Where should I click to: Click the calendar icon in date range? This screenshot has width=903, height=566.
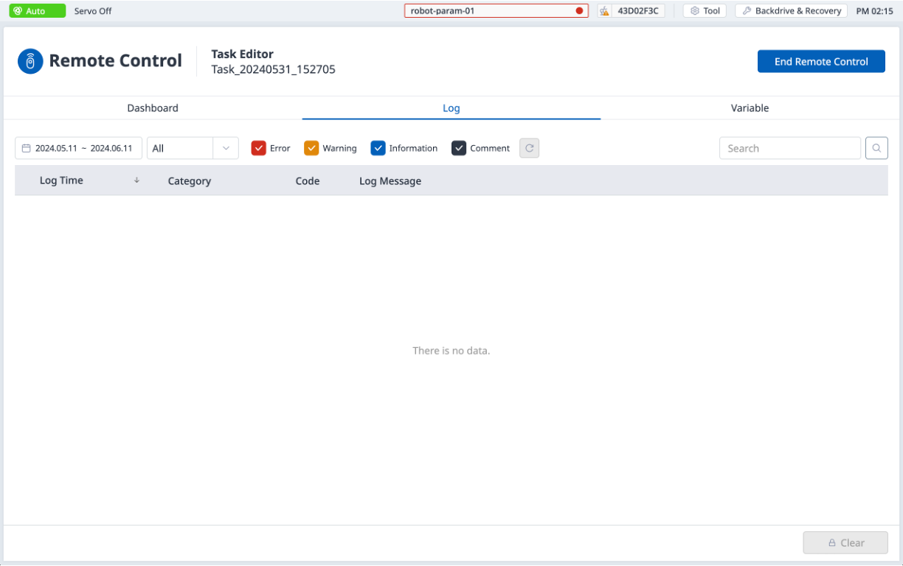click(x=26, y=148)
